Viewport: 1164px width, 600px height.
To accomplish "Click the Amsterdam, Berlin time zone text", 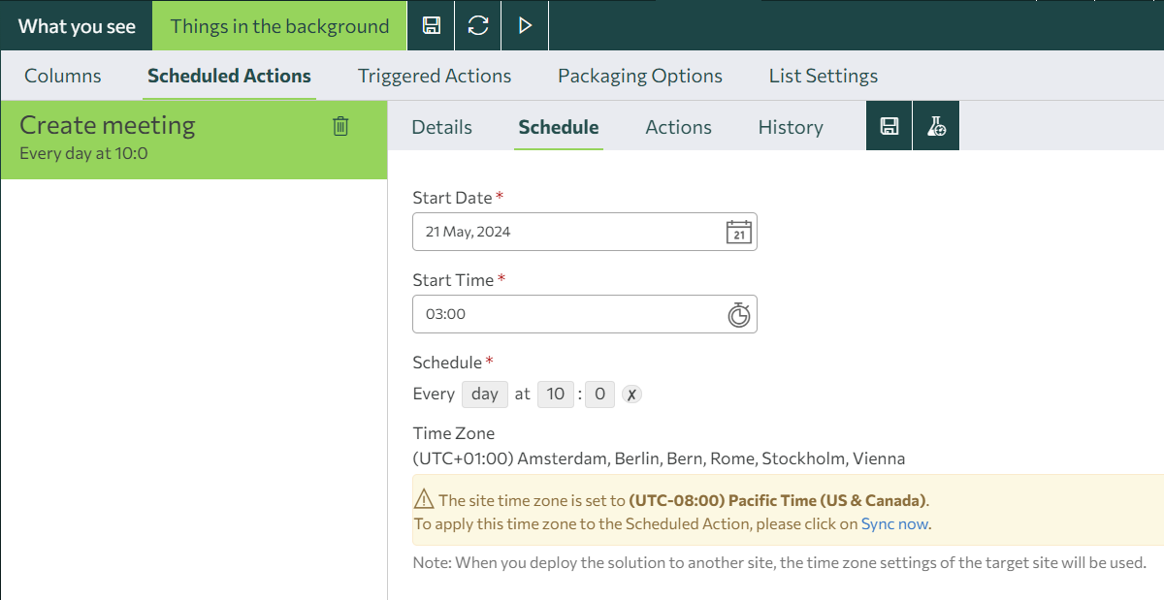I will (659, 458).
